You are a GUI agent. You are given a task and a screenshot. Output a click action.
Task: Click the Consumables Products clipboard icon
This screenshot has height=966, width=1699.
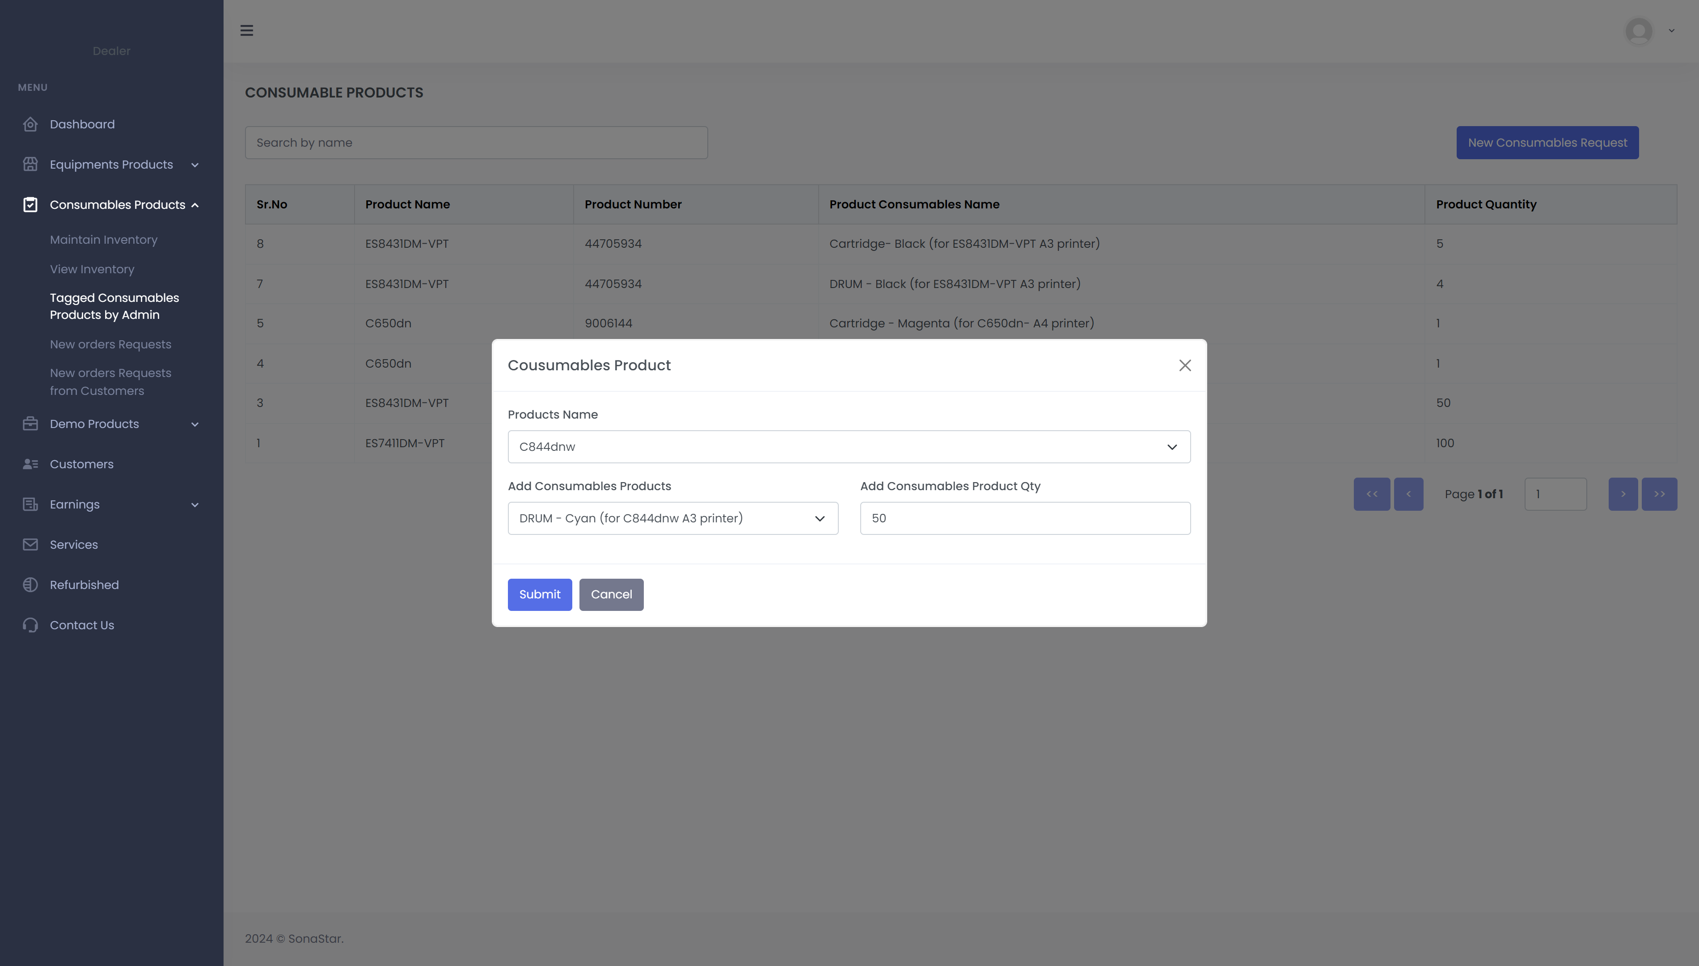click(30, 205)
